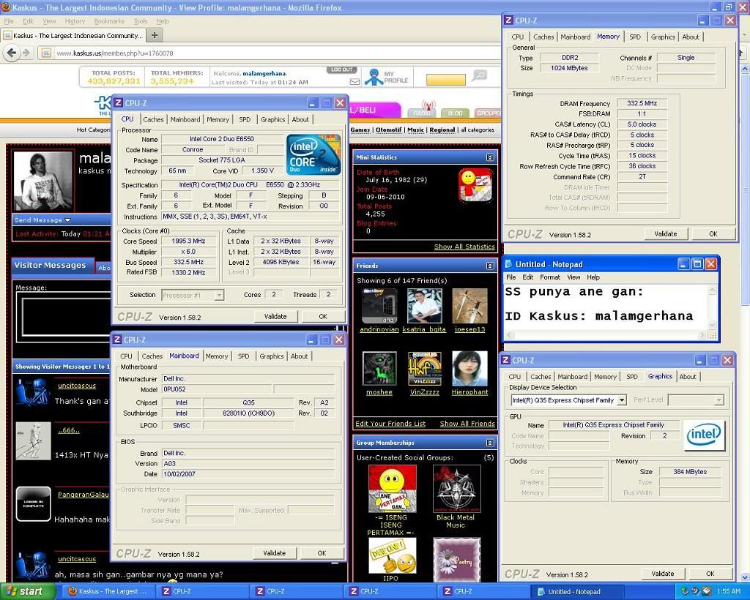The height and width of the screenshot is (600, 750).
Task: Click the system tray clock showing 1:55 AM
Action: coord(729,591)
